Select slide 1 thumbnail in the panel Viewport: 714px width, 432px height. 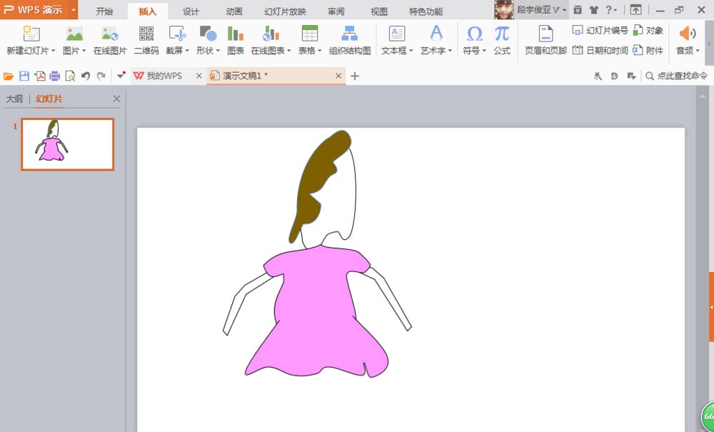click(x=66, y=144)
